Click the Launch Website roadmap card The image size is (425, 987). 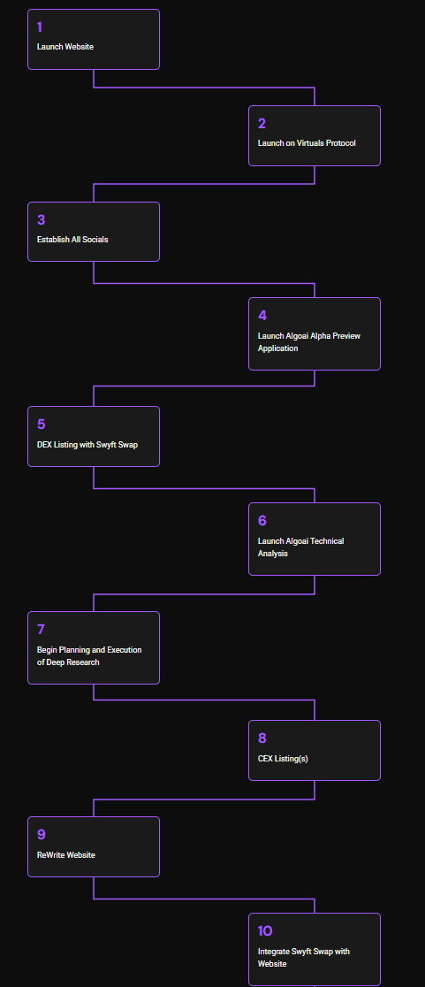[94, 39]
